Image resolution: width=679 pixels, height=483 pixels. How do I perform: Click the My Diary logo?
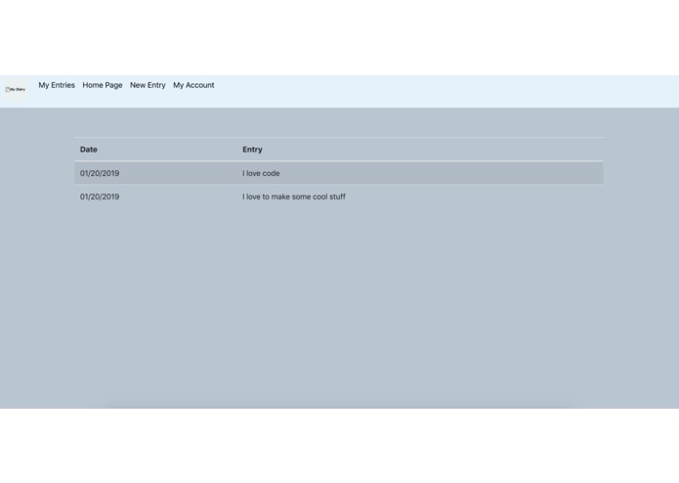point(16,89)
